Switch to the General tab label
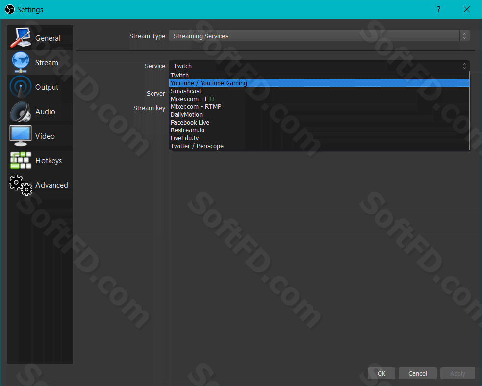This screenshot has width=482, height=386. [x=48, y=38]
